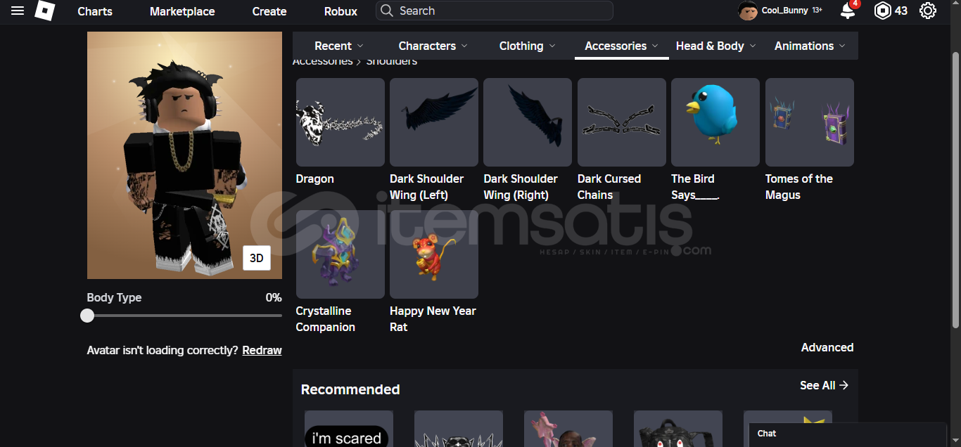Select the Dragon shoulder accessory
The width and height of the screenshot is (961, 447).
pyautogui.click(x=341, y=122)
